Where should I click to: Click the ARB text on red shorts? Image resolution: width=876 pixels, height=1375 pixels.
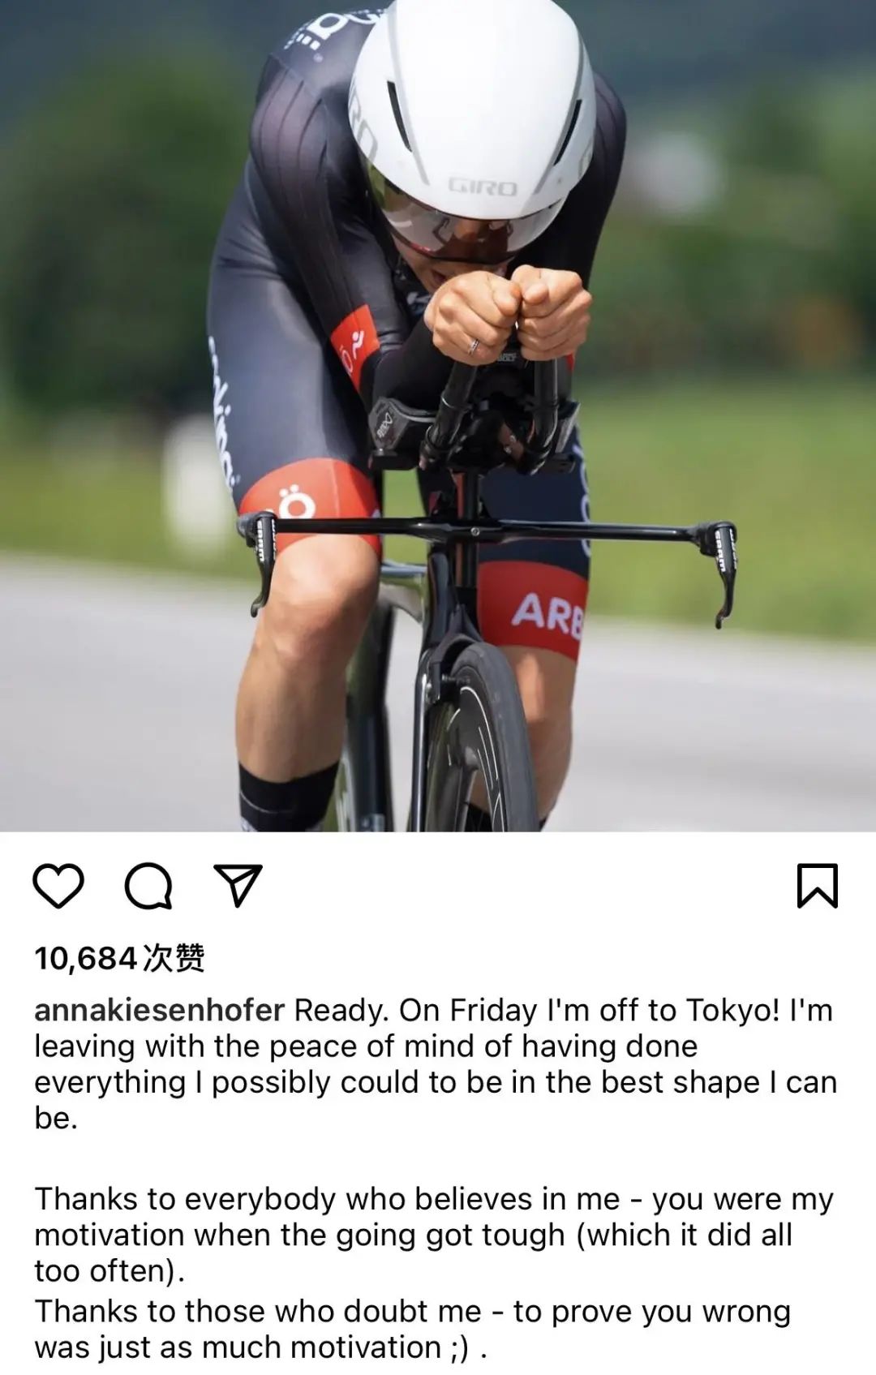tap(547, 614)
